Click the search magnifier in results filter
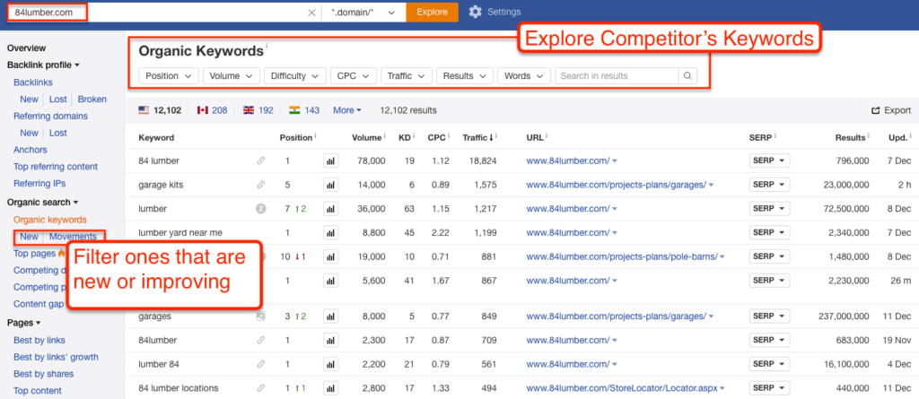The width and height of the screenshot is (919, 399). (687, 75)
